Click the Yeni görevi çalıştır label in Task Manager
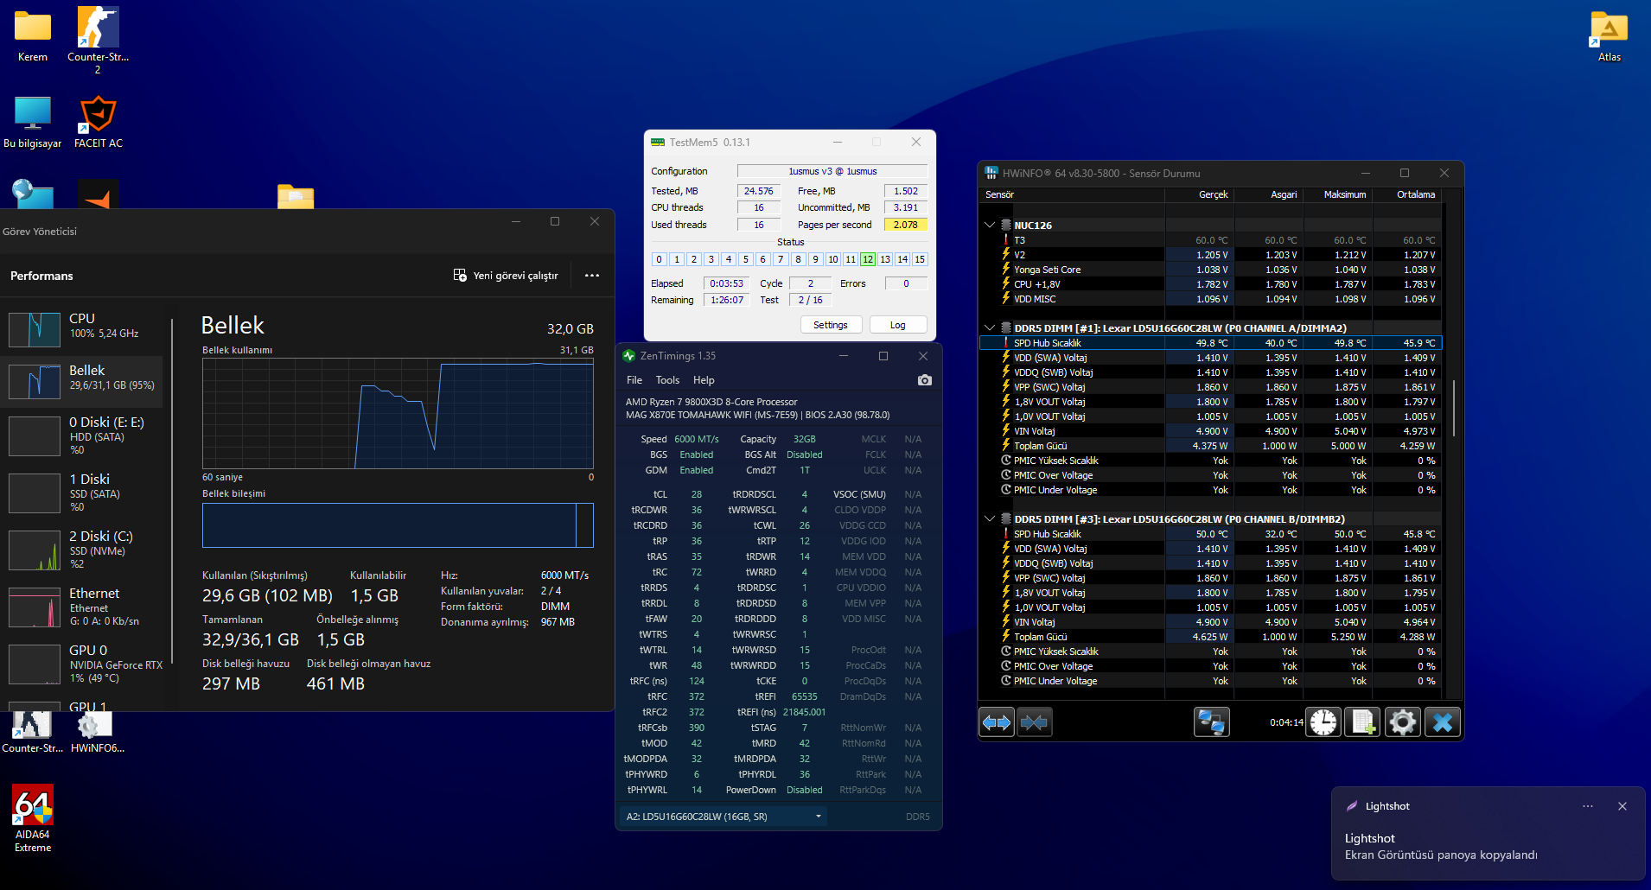 pos(516,276)
